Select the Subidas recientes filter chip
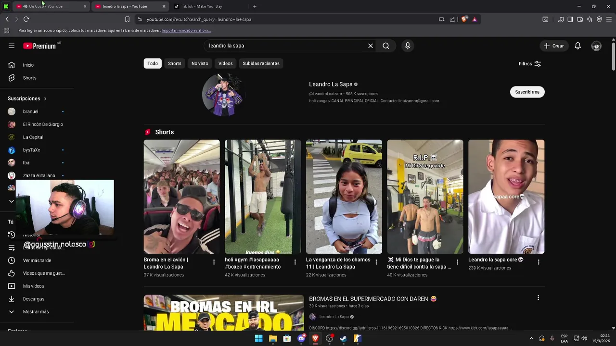This screenshot has width=616, height=346. (261, 63)
